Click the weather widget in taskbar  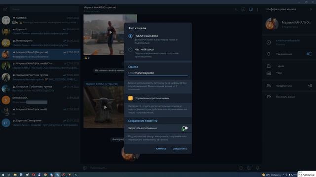pyautogui.click(x=272, y=175)
